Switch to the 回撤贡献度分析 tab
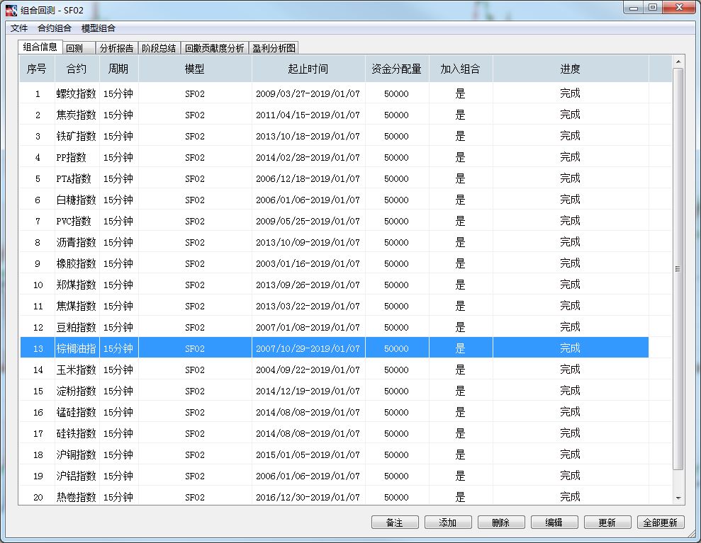The width and height of the screenshot is (701, 543). [x=214, y=48]
